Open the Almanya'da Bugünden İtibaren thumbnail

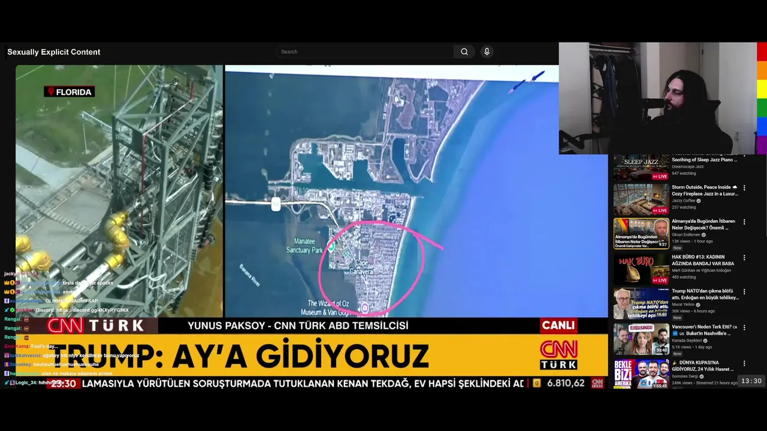pos(641,233)
